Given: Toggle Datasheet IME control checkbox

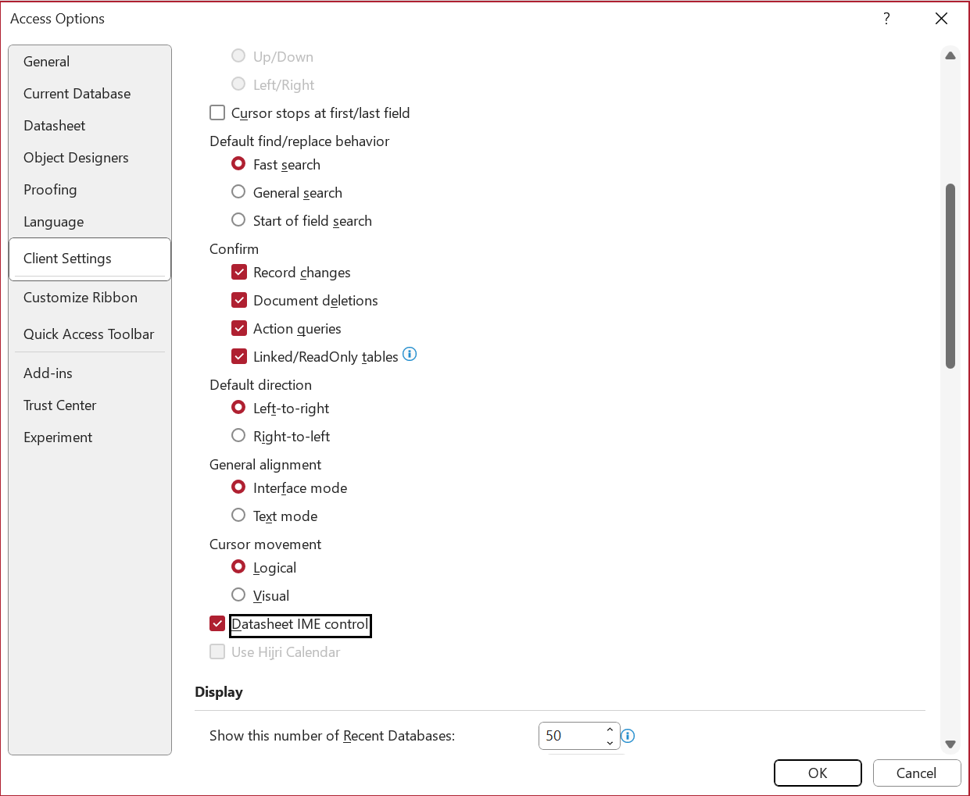Looking at the screenshot, I should click(217, 623).
